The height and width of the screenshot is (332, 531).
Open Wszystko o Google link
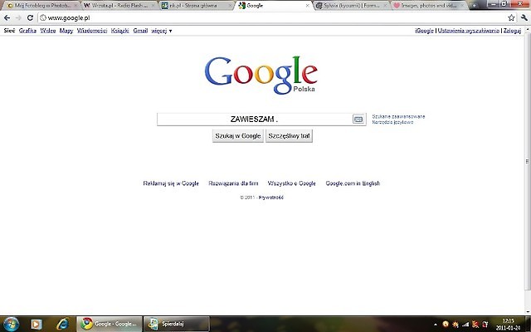pyautogui.click(x=291, y=183)
